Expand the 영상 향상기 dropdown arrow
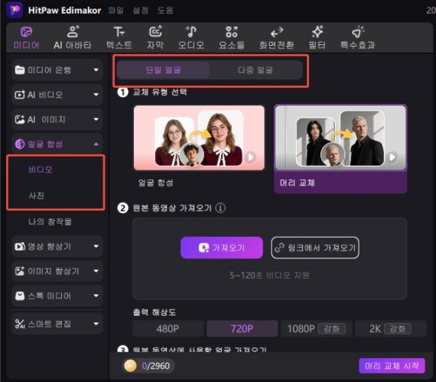The height and width of the screenshot is (382, 436). tap(96, 247)
